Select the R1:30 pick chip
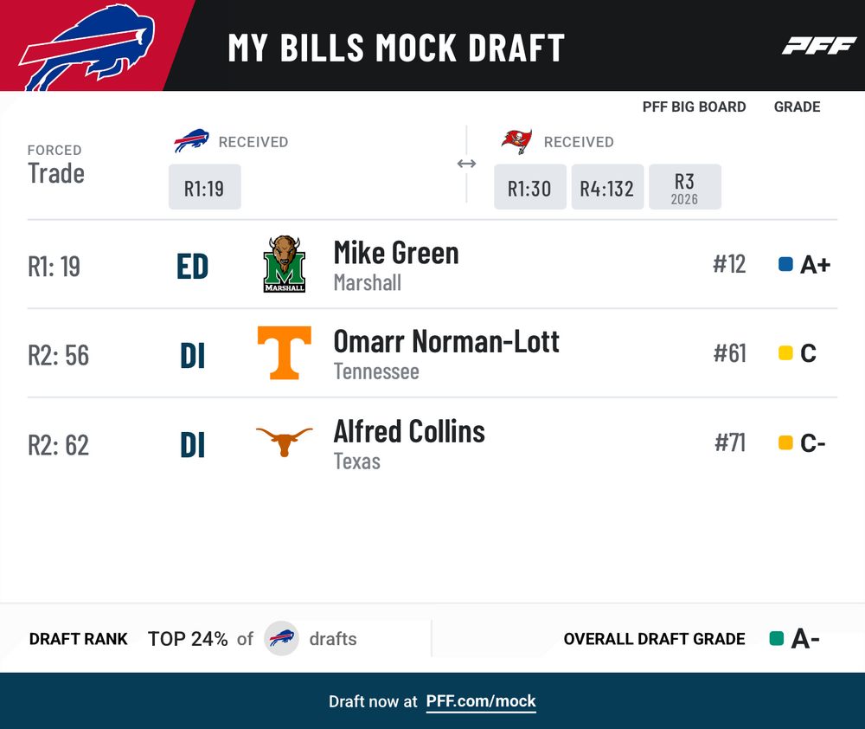Screen dimensions: 865x729 point(530,187)
